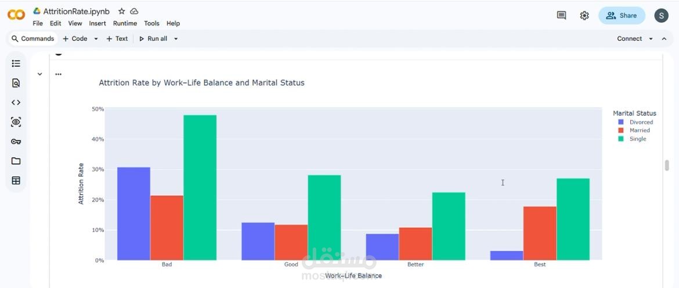The height and width of the screenshot is (288, 679).
Task: Open the Tools menu
Action: 151,23
